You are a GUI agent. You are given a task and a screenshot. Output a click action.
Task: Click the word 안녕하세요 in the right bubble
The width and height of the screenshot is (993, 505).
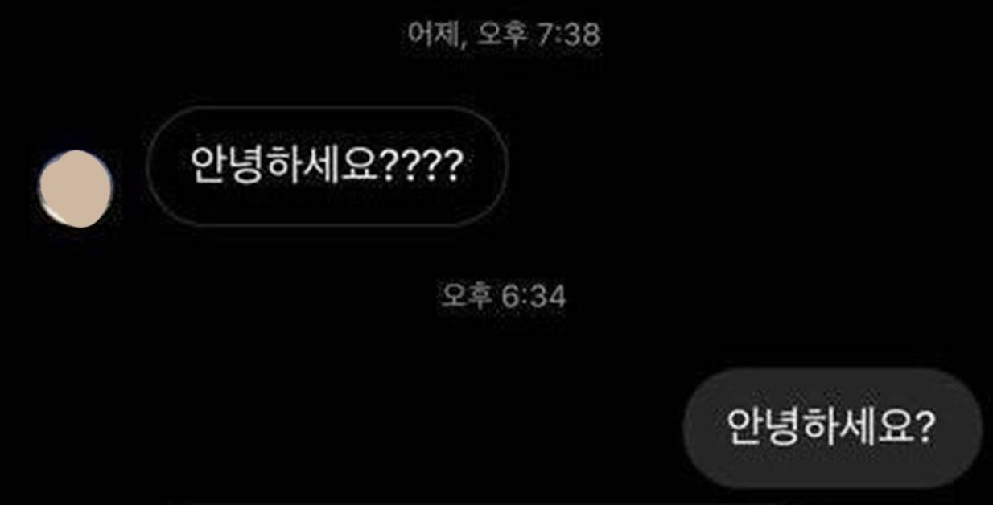coord(819,428)
